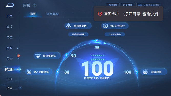This screenshot has height=96, width=171.
Task: Expand the 图鉴 chevron
Action: [18, 48]
